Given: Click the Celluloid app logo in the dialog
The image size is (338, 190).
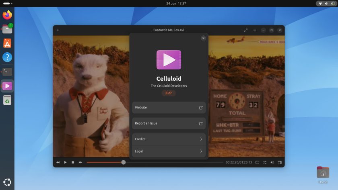Looking at the screenshot, I should coord(169,60).
